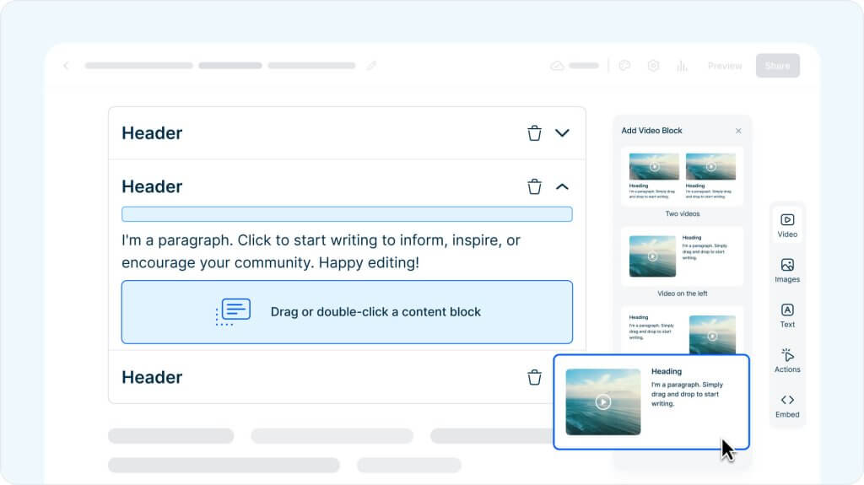This screenshot has height=485, width=864.
Task: Collapse the second Header section
Action: click(x=563, y=186)
